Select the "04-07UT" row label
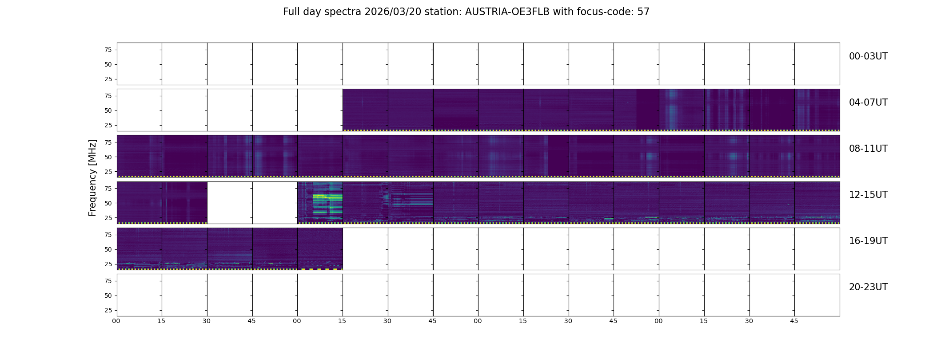Viewport: 933px width, 355px height. [x=868, y=103]
